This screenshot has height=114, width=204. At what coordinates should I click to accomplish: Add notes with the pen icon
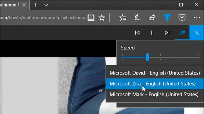[137, 17]
